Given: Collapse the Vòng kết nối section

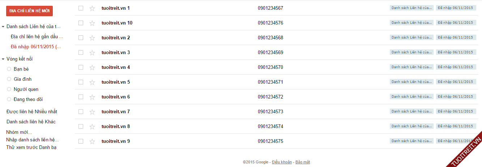Looking at the screenshot, I should [x=3, y=59].
